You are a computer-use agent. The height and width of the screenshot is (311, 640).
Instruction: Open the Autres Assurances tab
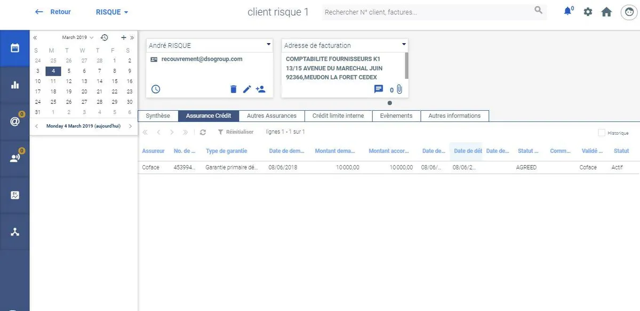click(271, 116)
